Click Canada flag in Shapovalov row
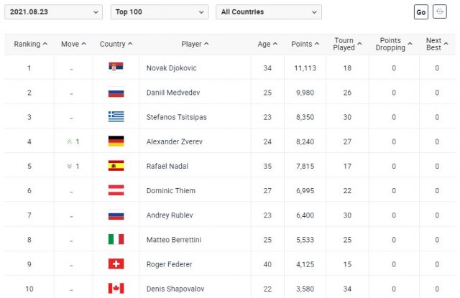The height and width of the screenshot is (298, 460). (116, 288)
